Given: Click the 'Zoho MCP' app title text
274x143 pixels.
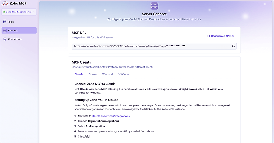Looking at the screenshot, I should pyautogui.click(x=18, y=3).
